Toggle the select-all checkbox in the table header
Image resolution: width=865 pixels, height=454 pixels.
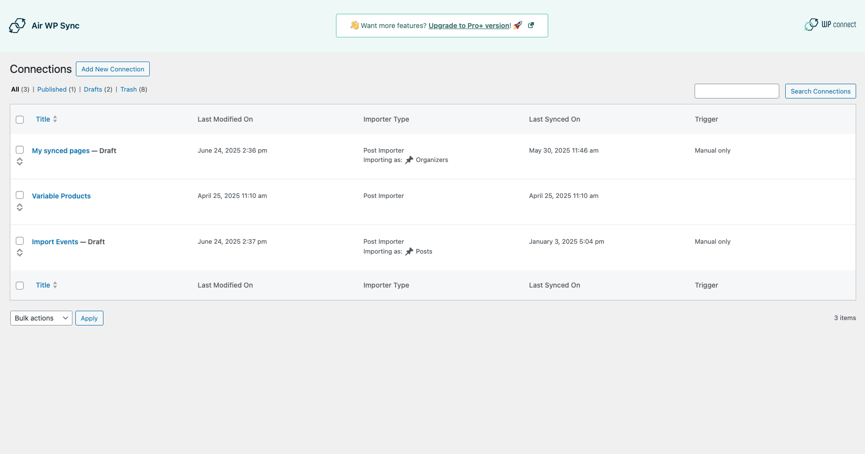[20, 120]
